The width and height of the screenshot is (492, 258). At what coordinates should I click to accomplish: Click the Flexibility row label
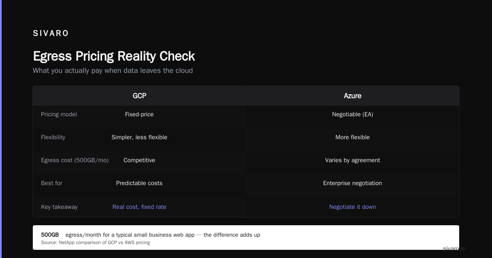click(53, 137)
